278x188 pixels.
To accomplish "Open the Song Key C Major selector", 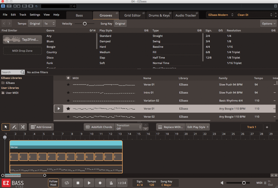I will point(166,183).
